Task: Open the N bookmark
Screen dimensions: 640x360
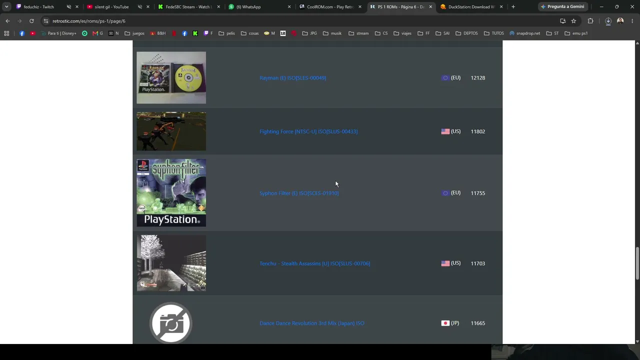Action: click(113, 33)
